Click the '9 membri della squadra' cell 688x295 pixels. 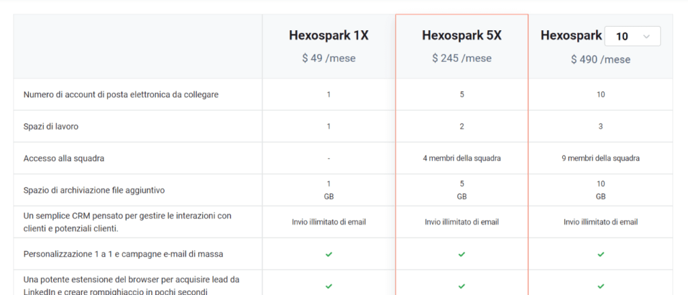601,158
